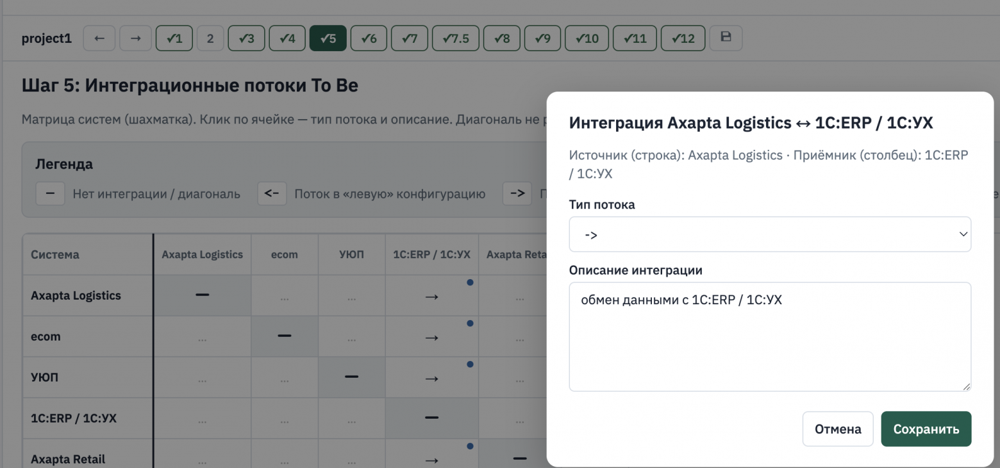
Task: Go to previous step with left arrow
Action: 99,38
